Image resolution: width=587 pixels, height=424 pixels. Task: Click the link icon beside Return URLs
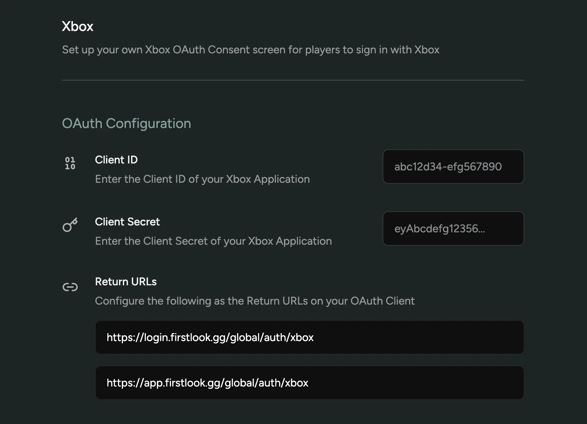click(70, 287)
